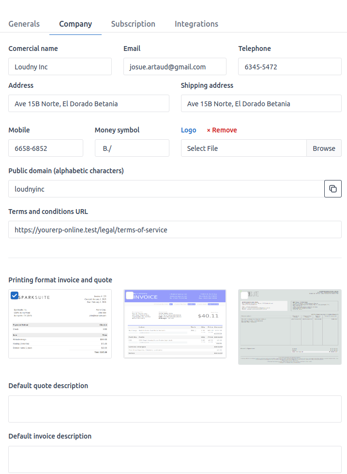
Task: Toggle the checkbox on Sparksuite invoice template
Action: coord(15,295)
